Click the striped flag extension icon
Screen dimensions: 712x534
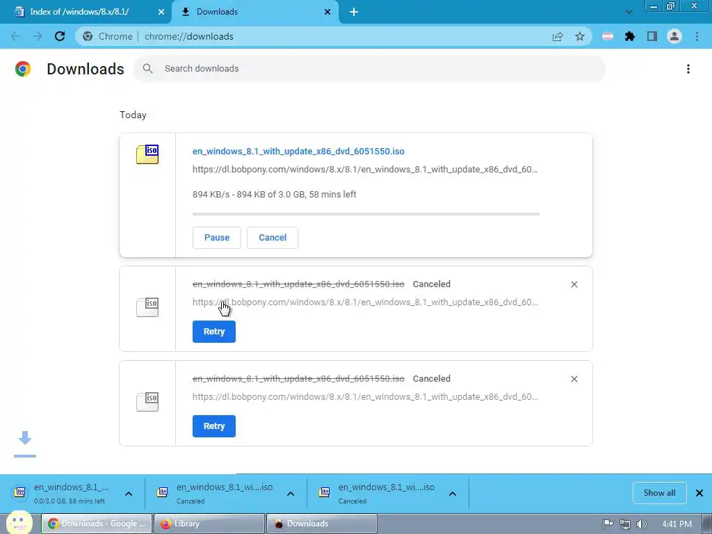pyautogui.click(x=608, y=36)
